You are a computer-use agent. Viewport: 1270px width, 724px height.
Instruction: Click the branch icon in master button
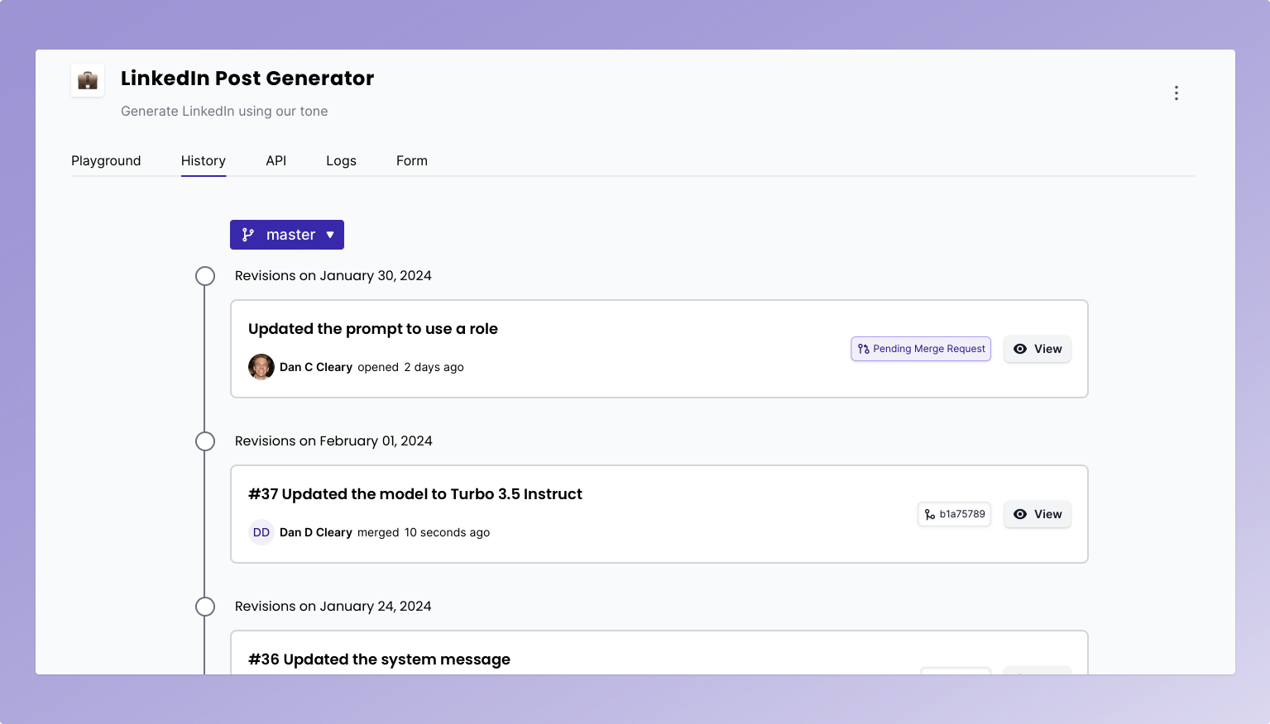pos(248,235)
